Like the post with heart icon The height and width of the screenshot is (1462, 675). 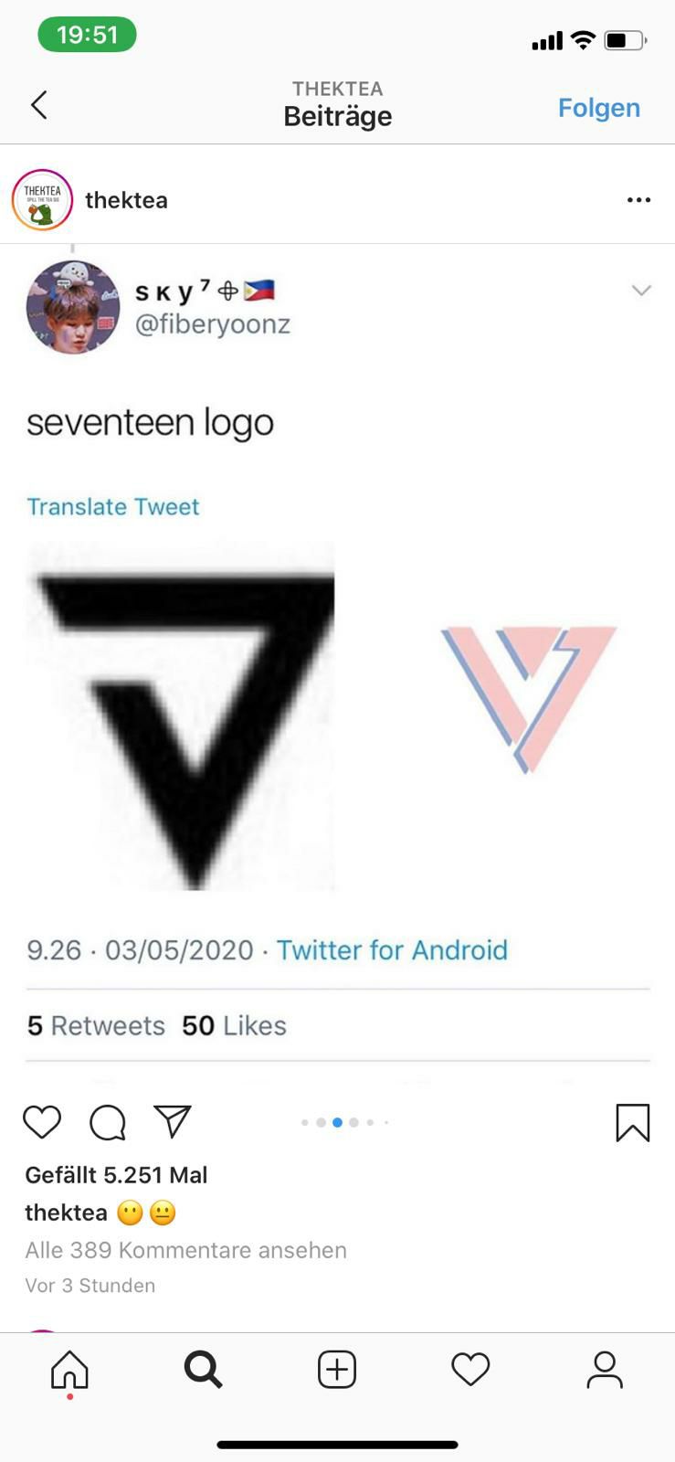42,1122
